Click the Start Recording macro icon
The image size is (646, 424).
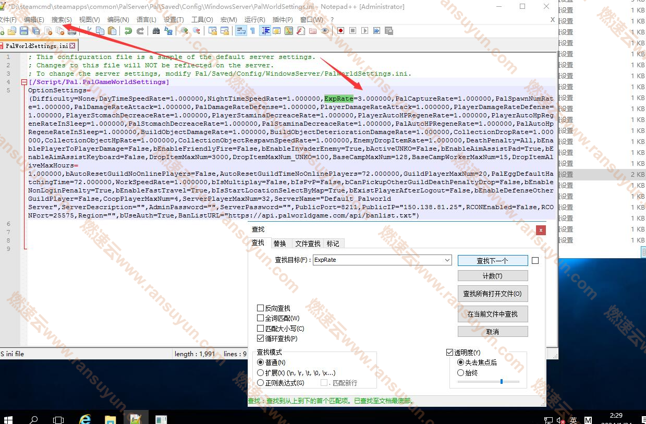340,31
